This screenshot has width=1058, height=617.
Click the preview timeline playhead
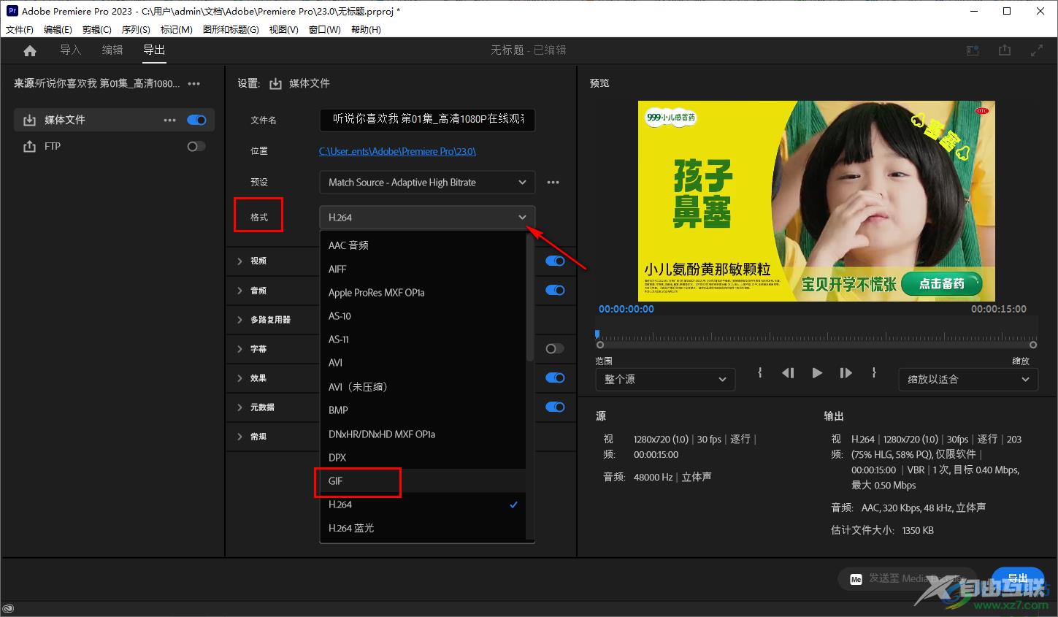tap(597, 334)
